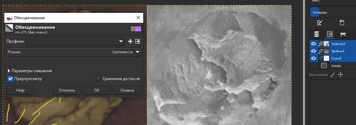Open the Paths tab icon

click(343, 34)
